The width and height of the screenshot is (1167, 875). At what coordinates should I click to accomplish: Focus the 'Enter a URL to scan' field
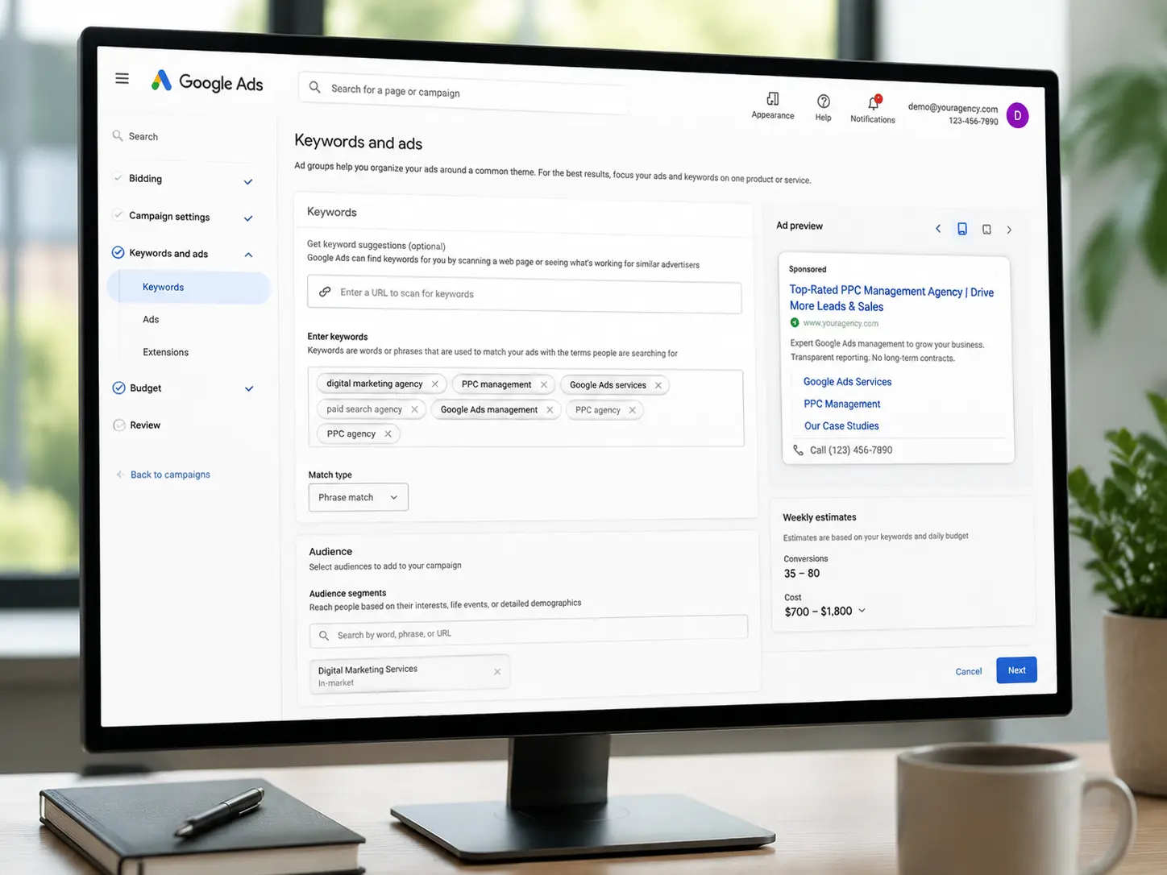coord(525,295)
